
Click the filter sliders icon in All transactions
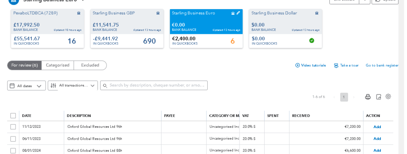(x=53, y=86)
